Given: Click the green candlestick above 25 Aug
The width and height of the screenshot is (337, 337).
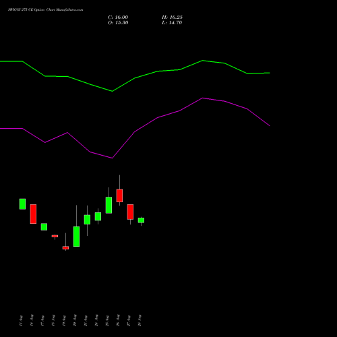Looking at the screenshot, I should [109, 205].
